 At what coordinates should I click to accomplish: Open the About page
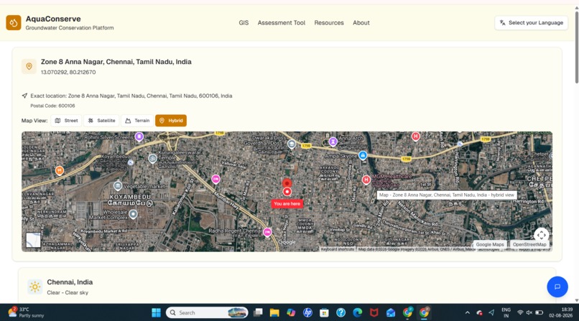pyautogui.click(x=361, y=23)
